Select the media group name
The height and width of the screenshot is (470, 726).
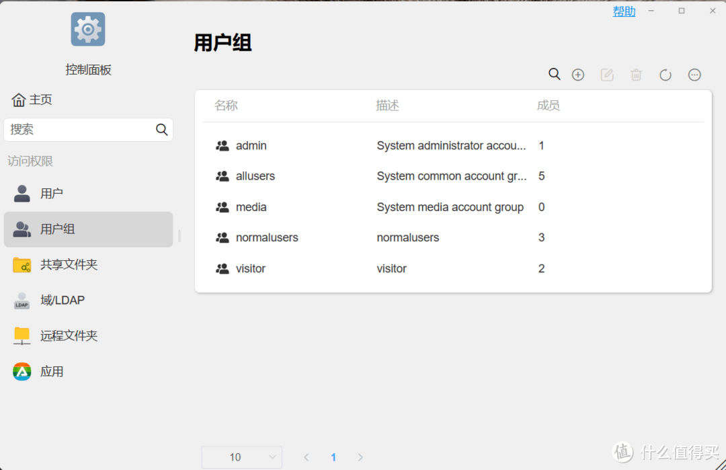click(251, 207)
